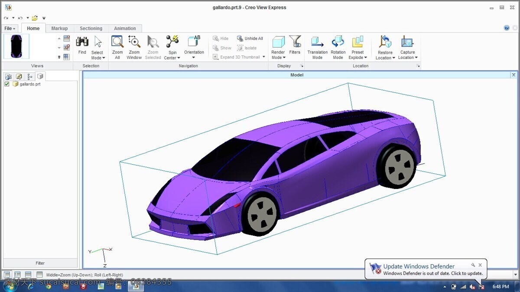This screenshot has width=520, height=292.
Task: Open the Expand 3D Thumbnail dropdown arrow
Action: (x=263, y=57)
